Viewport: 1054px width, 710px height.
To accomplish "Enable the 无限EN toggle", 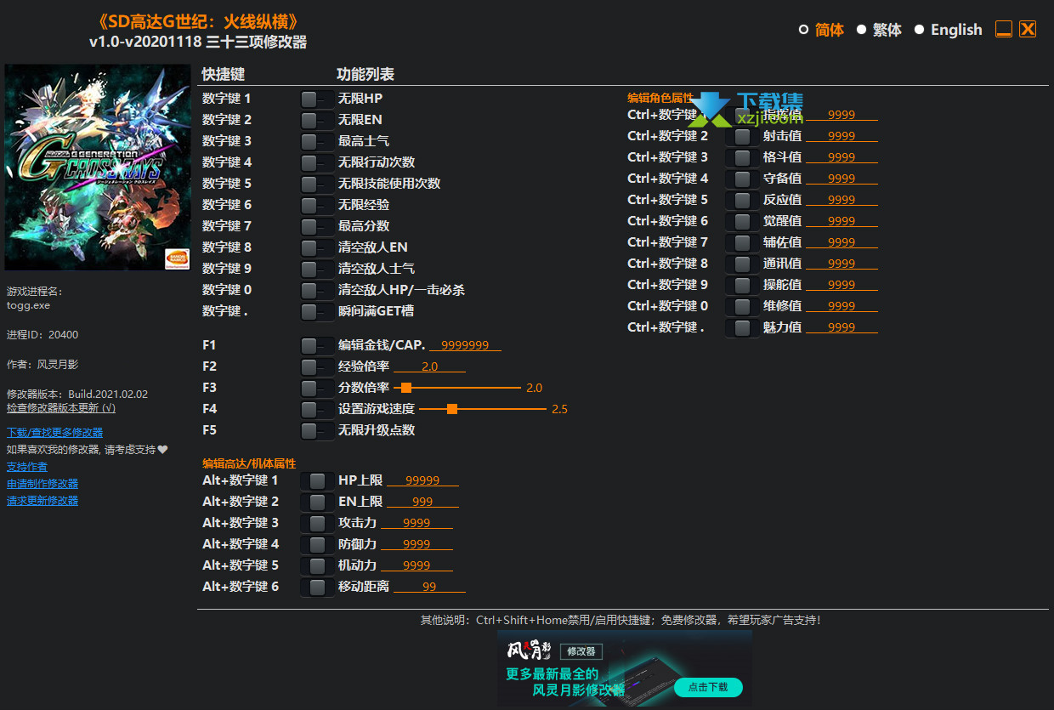I will point(317,120).
